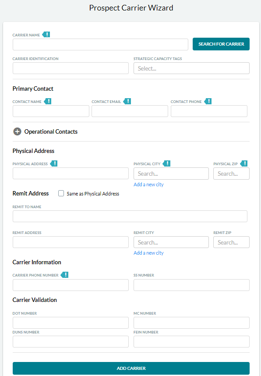Click the Contact Phone required alert icon

(208, 101)
